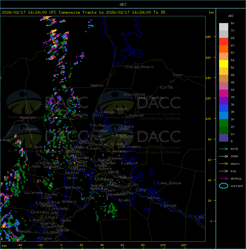Click the white 30HM arrow in legend
246x249 pixels.
pos(224,156)
